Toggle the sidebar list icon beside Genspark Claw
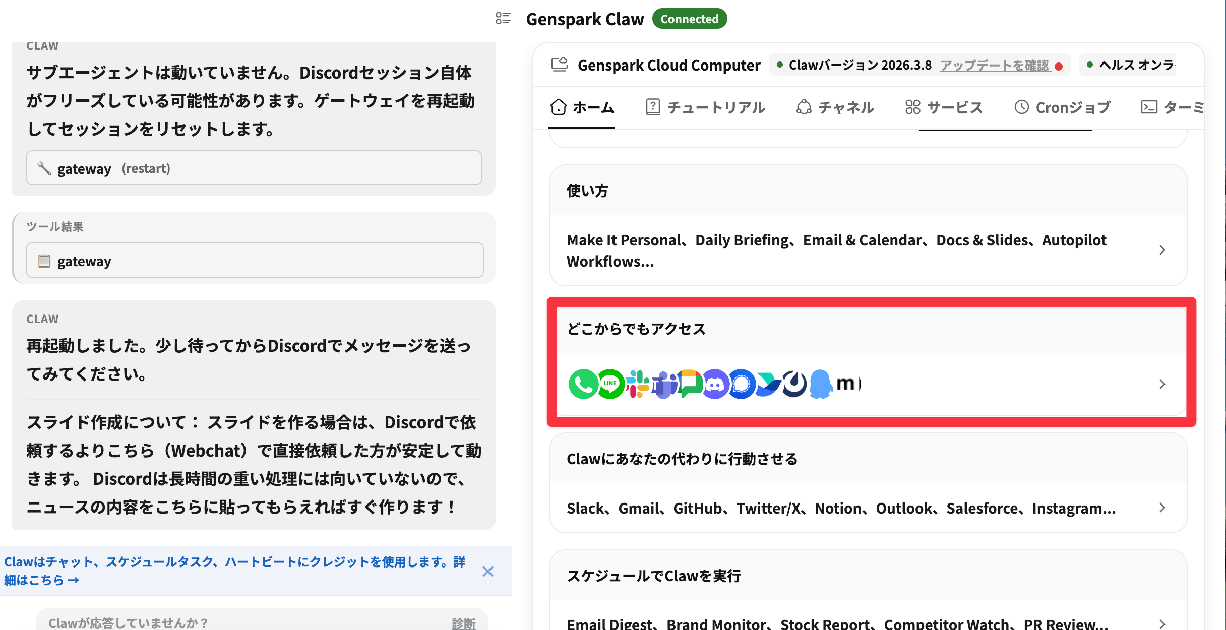 [x=503, y=19]
